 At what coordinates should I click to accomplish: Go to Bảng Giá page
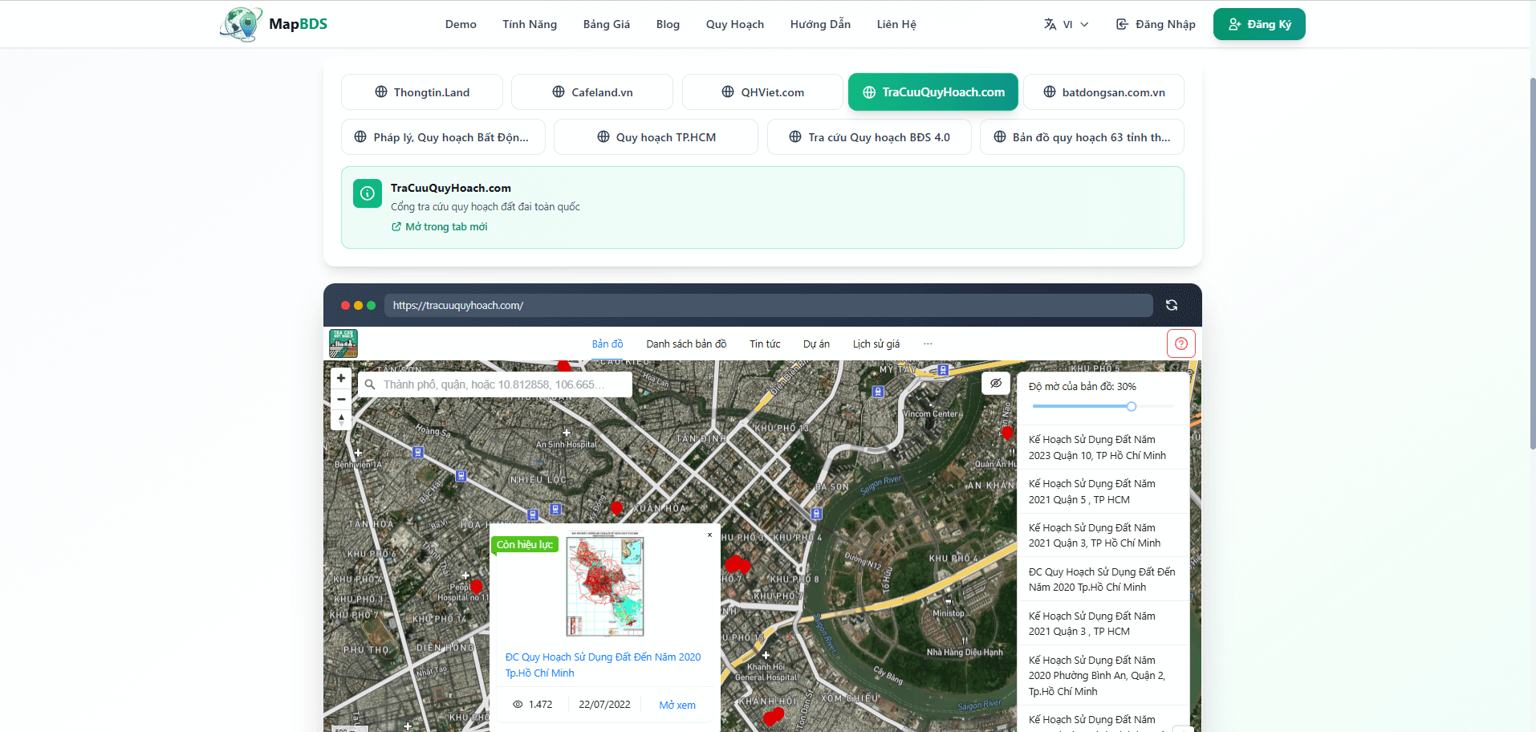pos(607,24)
